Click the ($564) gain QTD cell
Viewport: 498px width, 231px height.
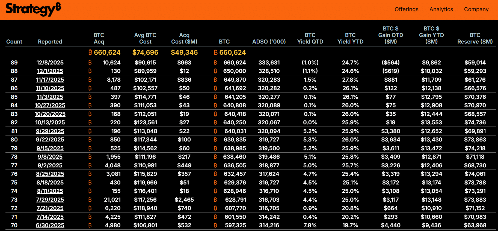[x=391, y=63]
